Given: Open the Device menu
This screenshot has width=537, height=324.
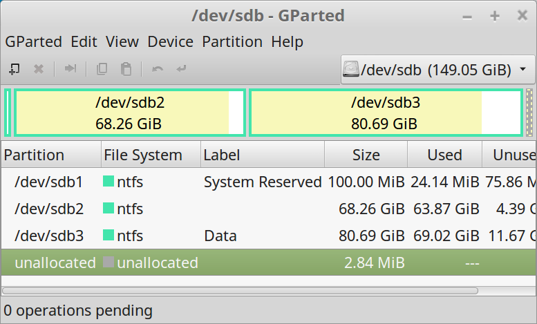Looking at the screenshot, I should [x=170, y=41].
